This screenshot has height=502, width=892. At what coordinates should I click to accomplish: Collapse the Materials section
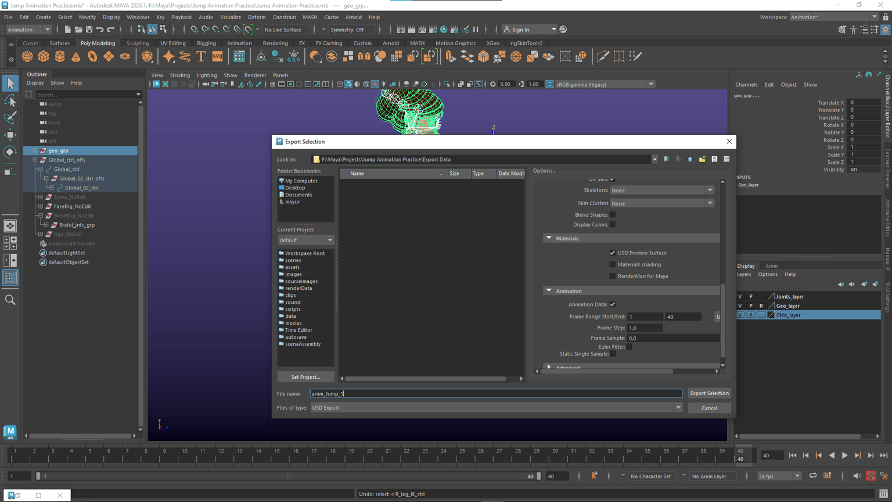pos(549,238)
